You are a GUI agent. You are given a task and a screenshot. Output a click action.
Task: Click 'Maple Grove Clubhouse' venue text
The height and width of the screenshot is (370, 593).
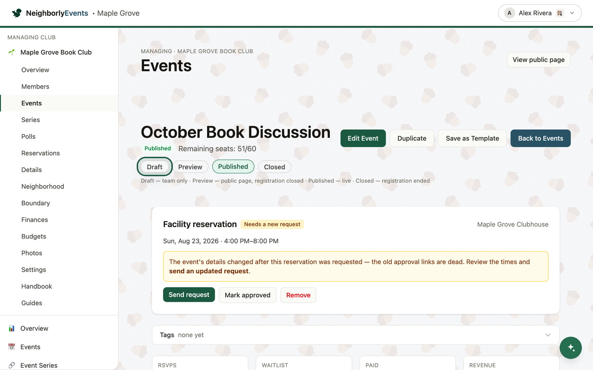[513, 224]
